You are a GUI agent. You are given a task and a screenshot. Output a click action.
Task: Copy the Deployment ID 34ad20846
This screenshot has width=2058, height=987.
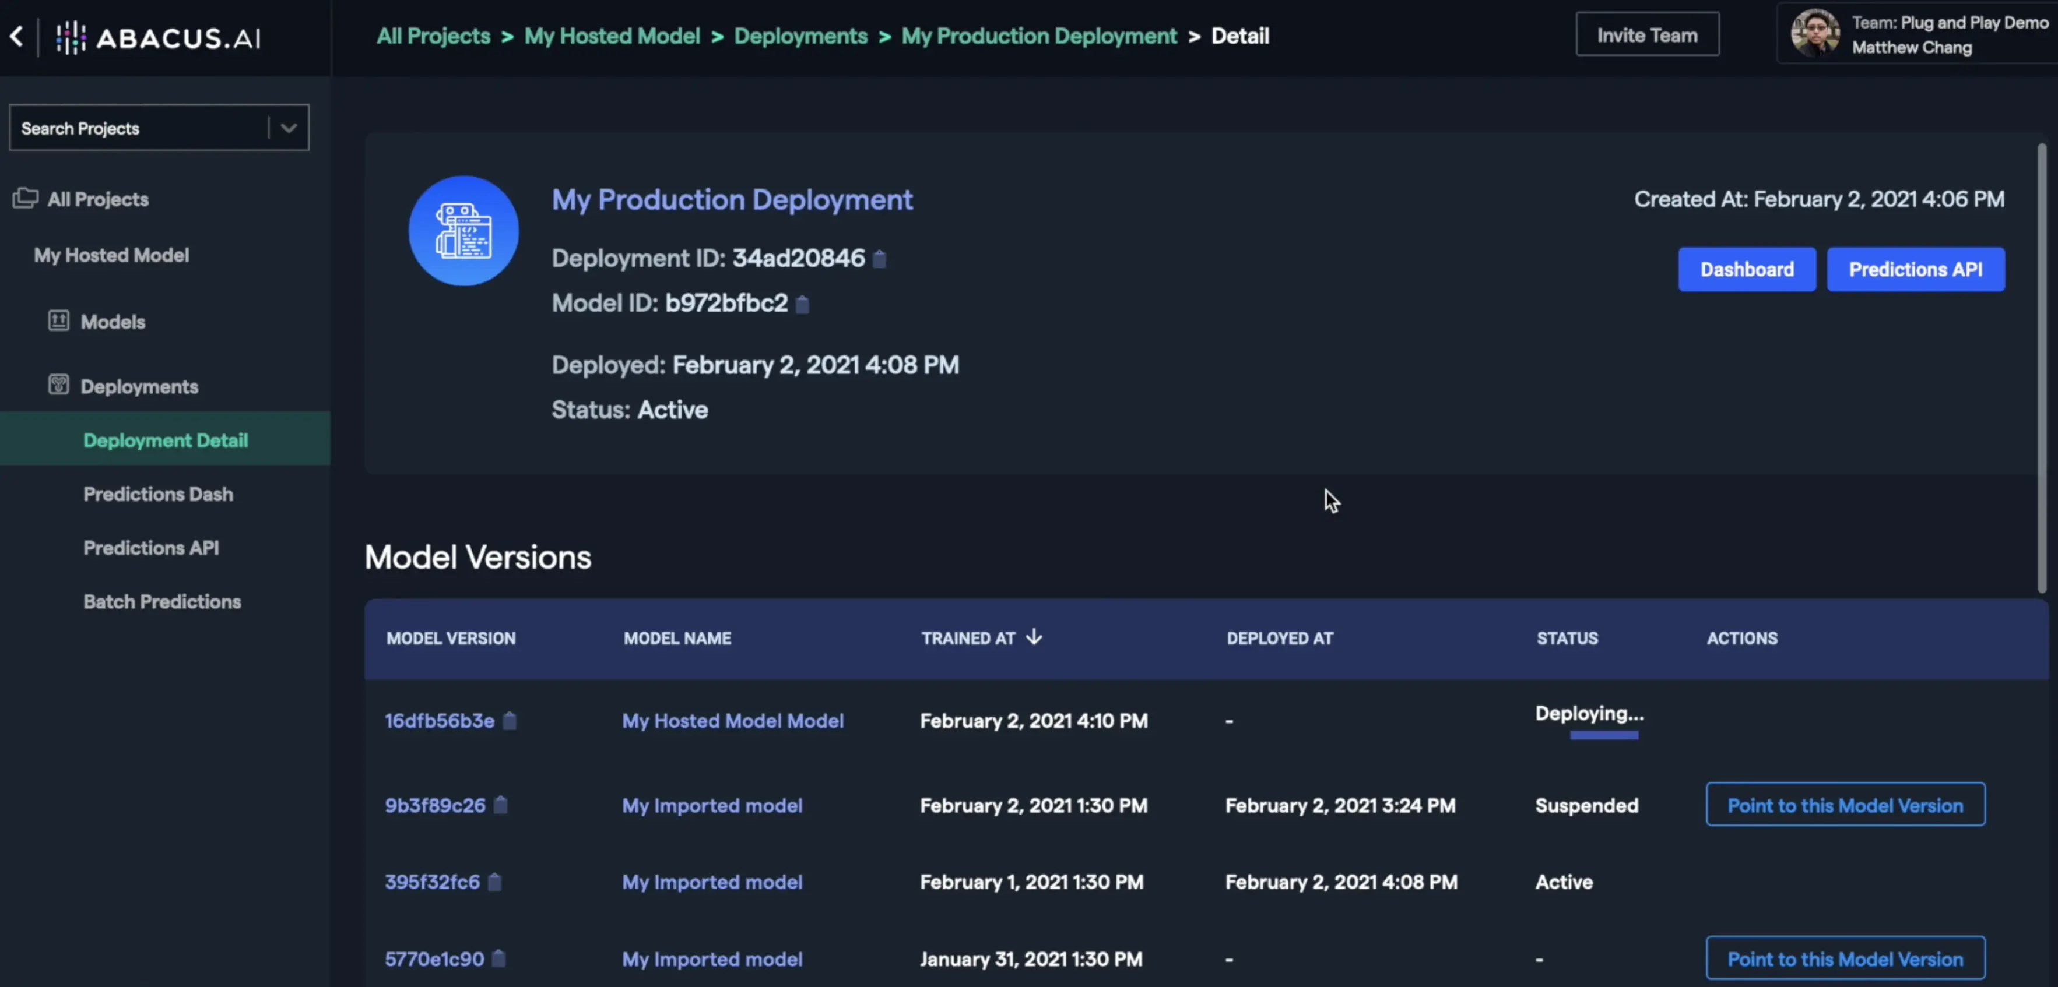point(880,259)
